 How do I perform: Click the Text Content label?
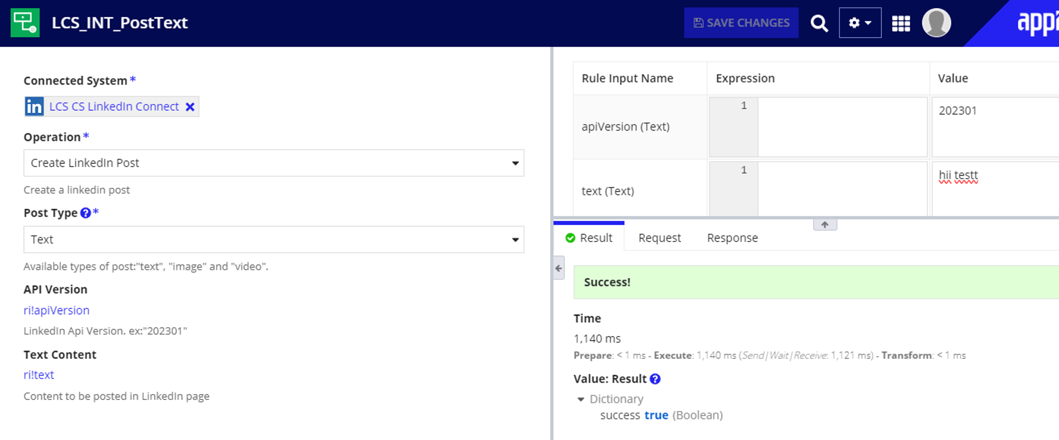tap(60, 355)
